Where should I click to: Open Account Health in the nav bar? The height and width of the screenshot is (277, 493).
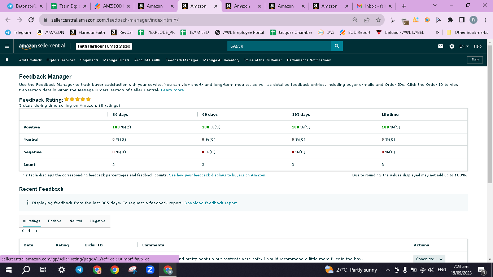pos(147,60)
